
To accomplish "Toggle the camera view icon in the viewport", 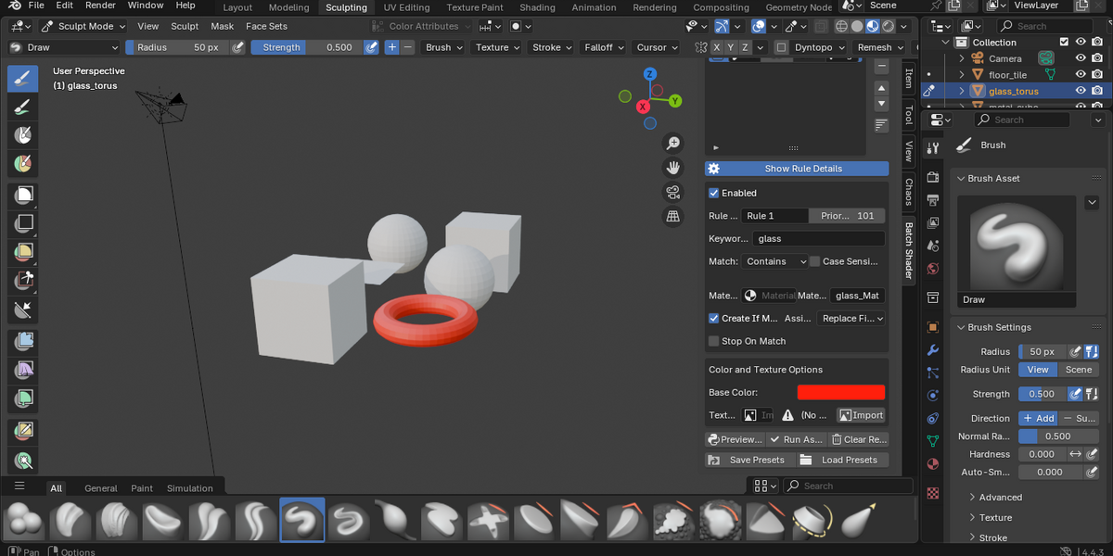I will [x=674, y=192].
